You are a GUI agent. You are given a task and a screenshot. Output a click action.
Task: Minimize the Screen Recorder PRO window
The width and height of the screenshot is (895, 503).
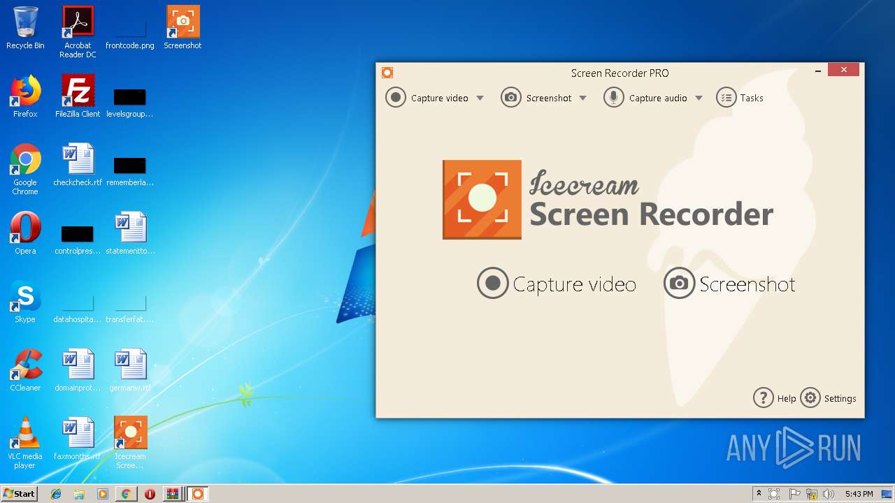point(818,71)
